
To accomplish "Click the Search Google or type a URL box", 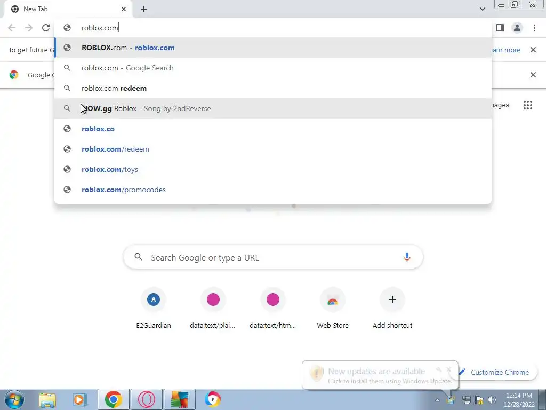I will (274, 257).
